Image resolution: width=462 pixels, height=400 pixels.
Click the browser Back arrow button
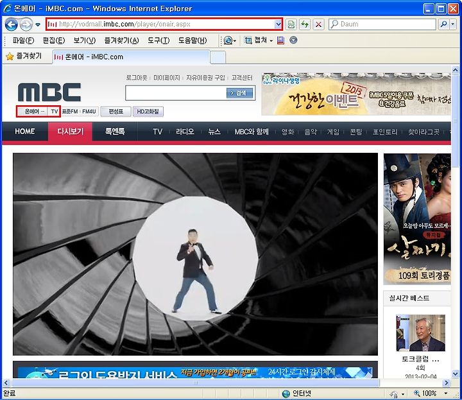click(11, 24)
